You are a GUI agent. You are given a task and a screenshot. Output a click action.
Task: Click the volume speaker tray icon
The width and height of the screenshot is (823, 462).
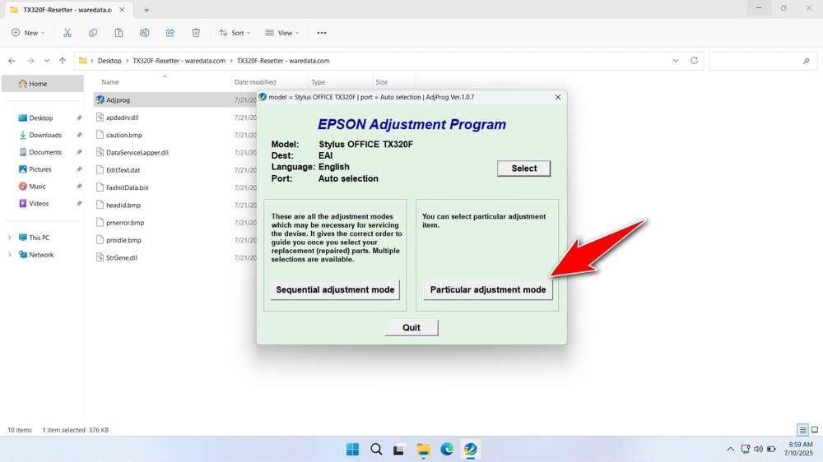pyautogui.click(x=758, y=449)
